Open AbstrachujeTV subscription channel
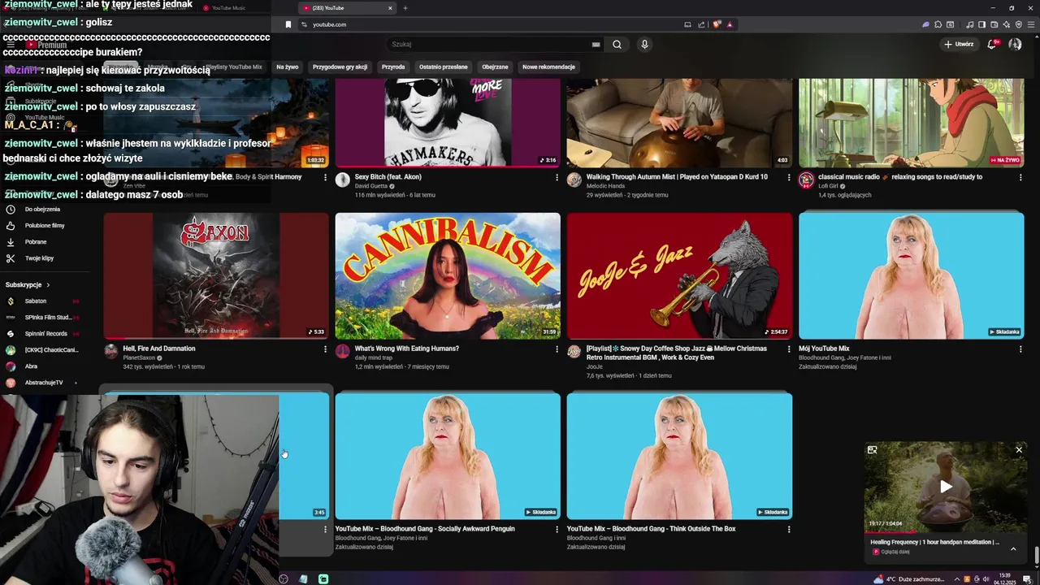1040x585 pixels. pyautogui.click(x=45, y=383)
